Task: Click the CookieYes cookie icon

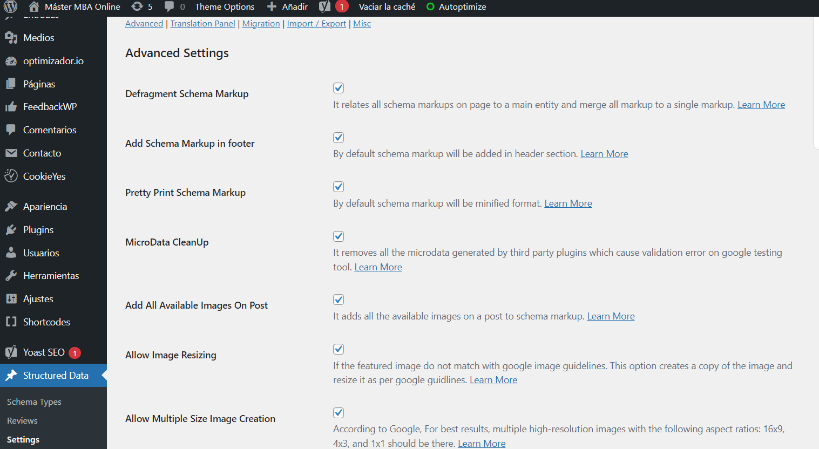Action: click(x=11, y=176)
